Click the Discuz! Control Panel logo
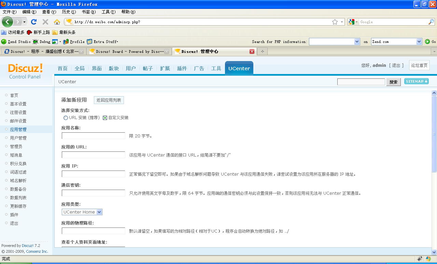Viewport: 437px width, 264px height. click(x=25, y=71)
